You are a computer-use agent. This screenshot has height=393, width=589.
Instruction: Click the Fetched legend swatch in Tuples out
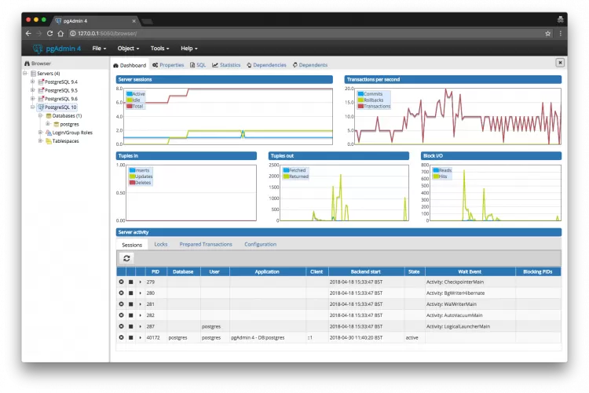coord(286,170)
